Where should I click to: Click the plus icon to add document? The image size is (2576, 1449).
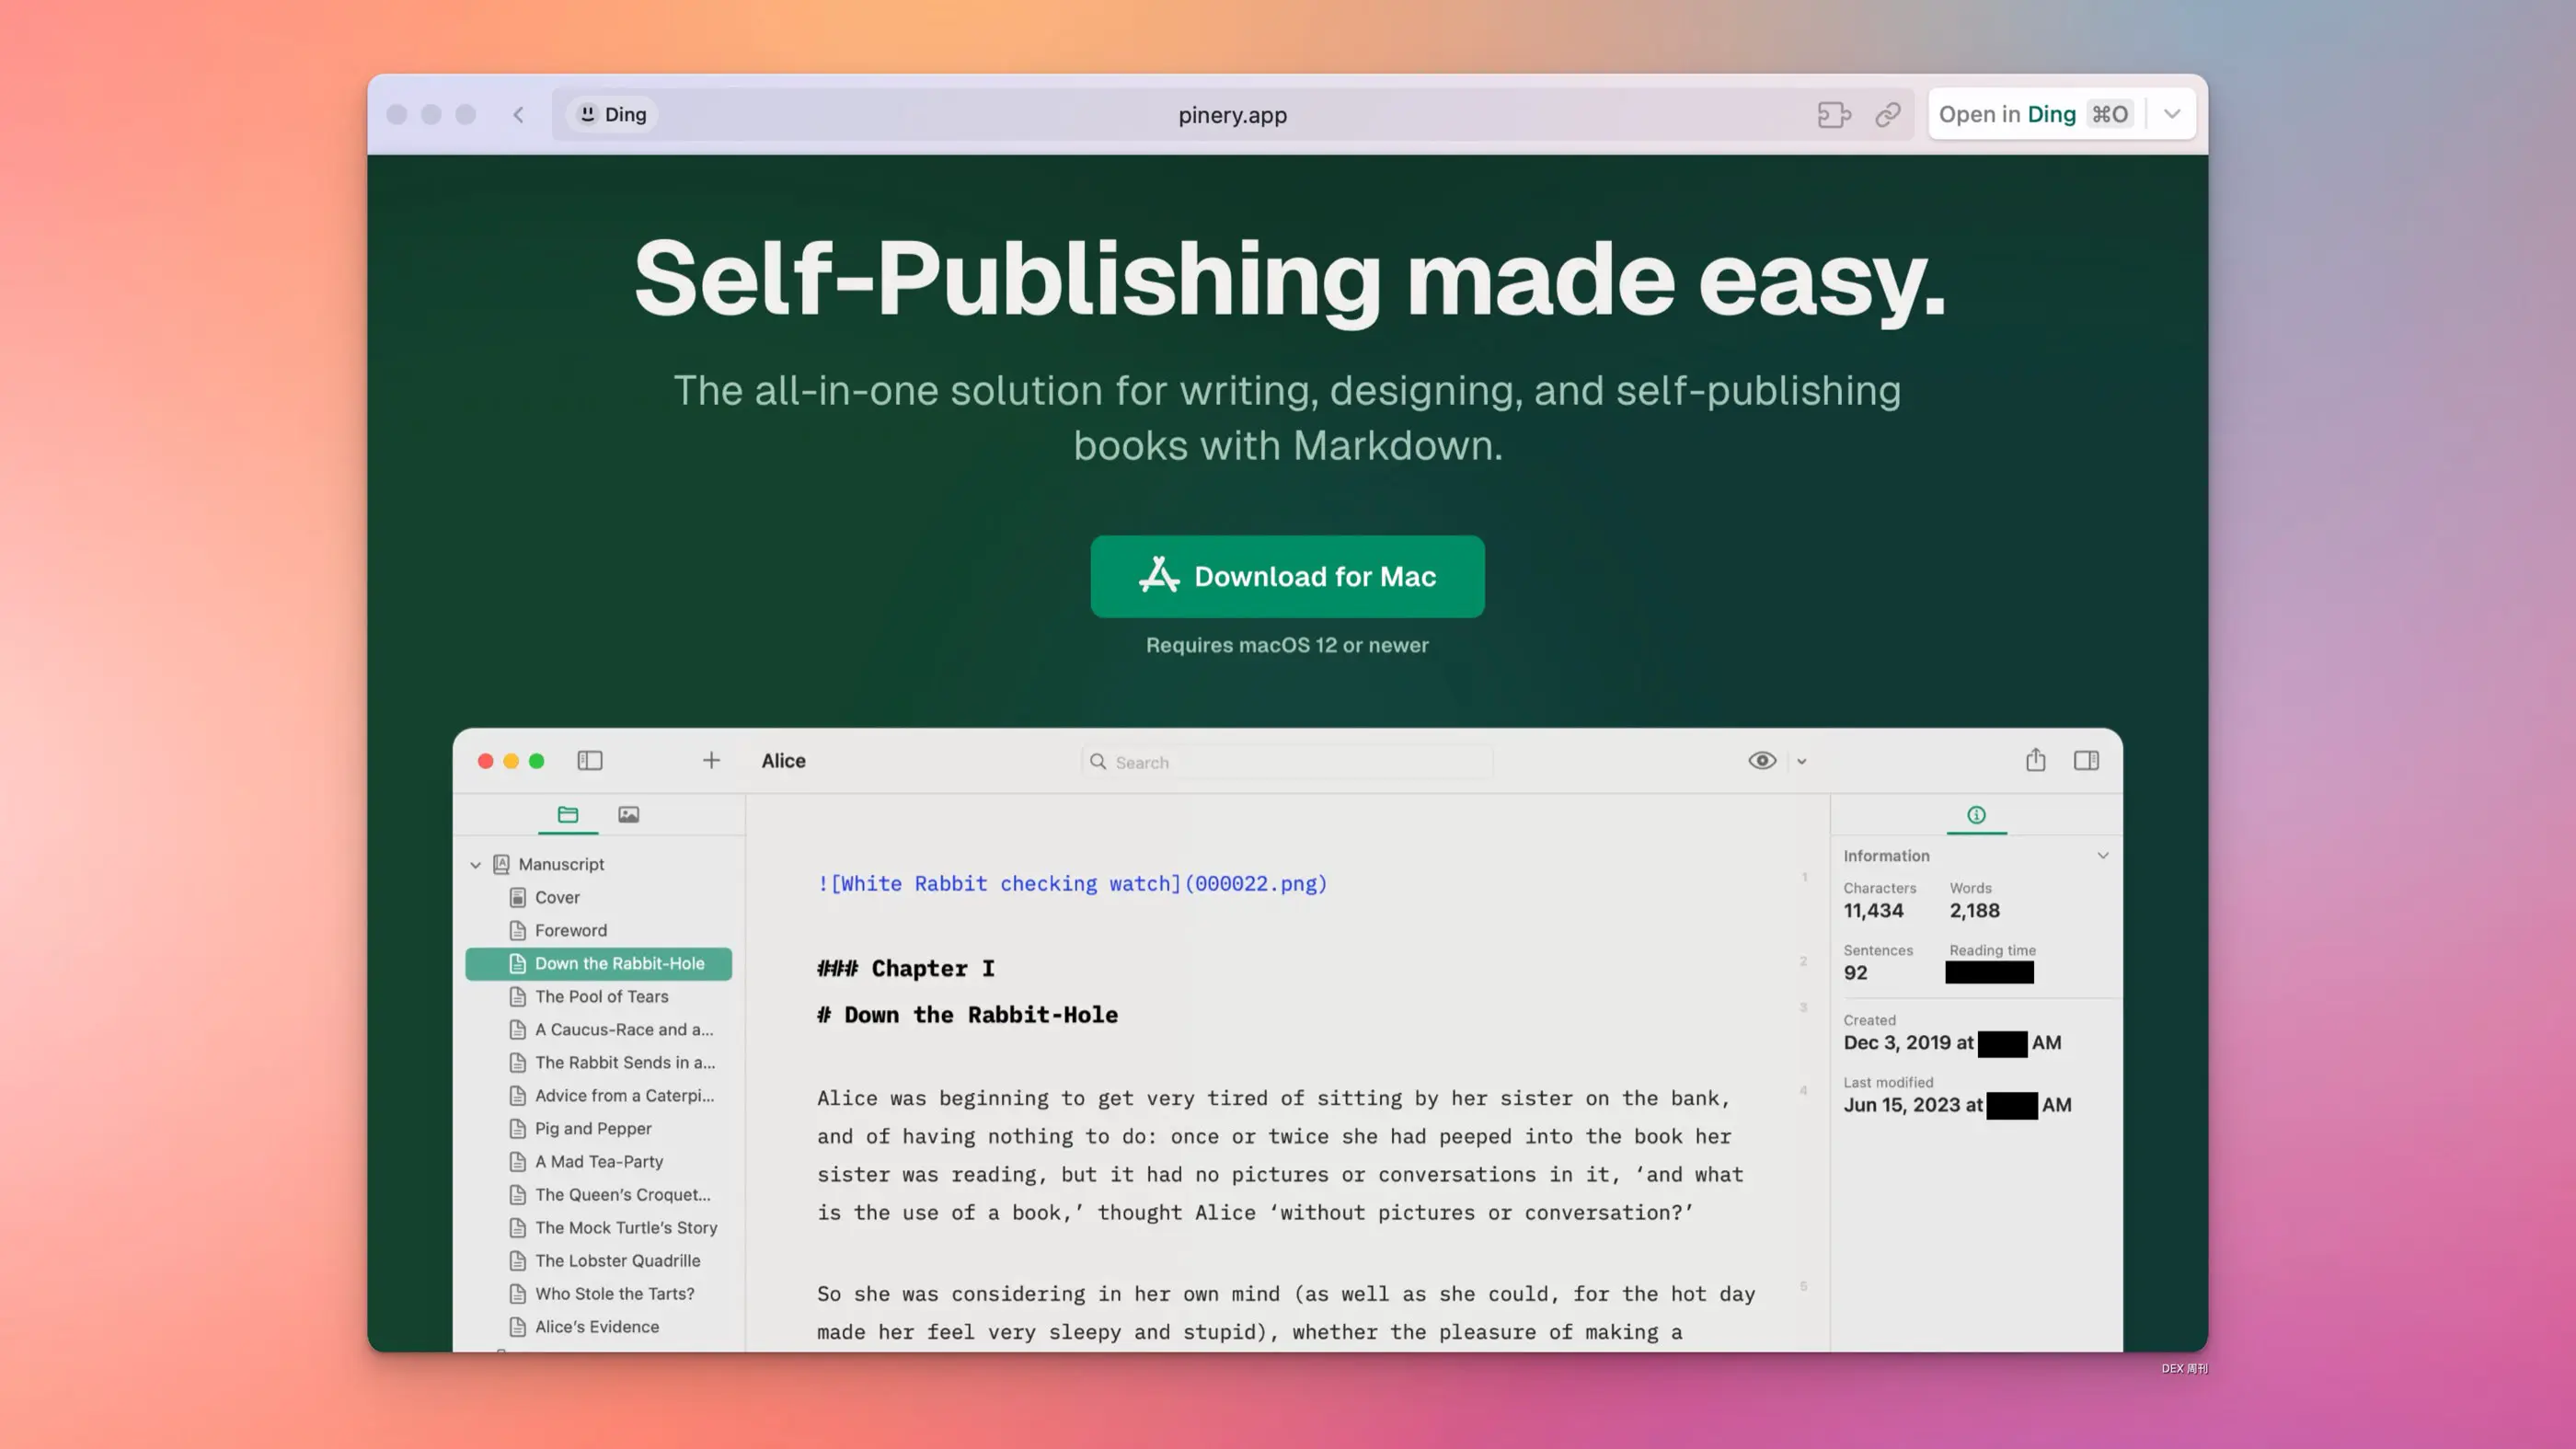coord(711,760)
